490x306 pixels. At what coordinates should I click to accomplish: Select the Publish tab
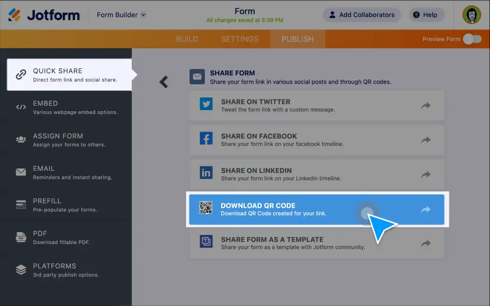click(x=297, y=39)
